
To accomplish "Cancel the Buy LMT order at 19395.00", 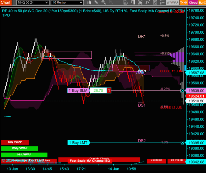I will (x=183, y=143).
